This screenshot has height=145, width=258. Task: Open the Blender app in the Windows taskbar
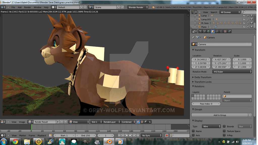(x=109, y=141)
